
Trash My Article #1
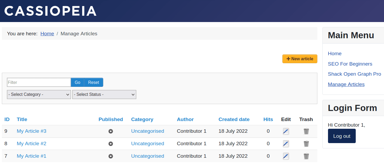[306, 156]
